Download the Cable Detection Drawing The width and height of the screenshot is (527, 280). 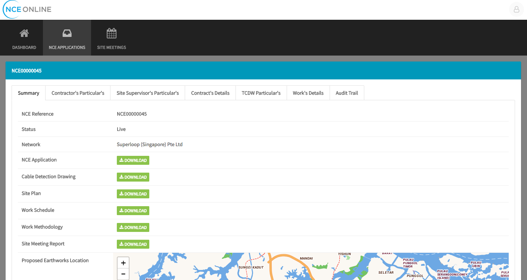point(133,177)
